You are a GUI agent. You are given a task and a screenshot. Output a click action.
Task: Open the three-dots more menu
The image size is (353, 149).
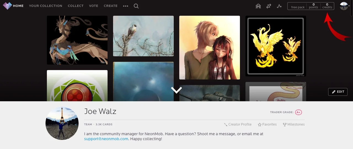pos(126,6)
